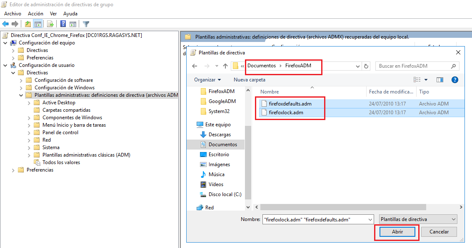
Task: Collapse the Configuración de usuario tree node
Action: pyautogui.click(x=5, y=65)
